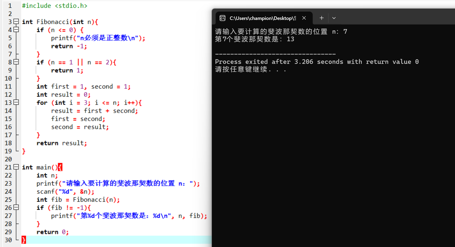Click 'int fib = Fibonacci(n);' line
This screenshot has width=455, height=247.
(78, 200)
